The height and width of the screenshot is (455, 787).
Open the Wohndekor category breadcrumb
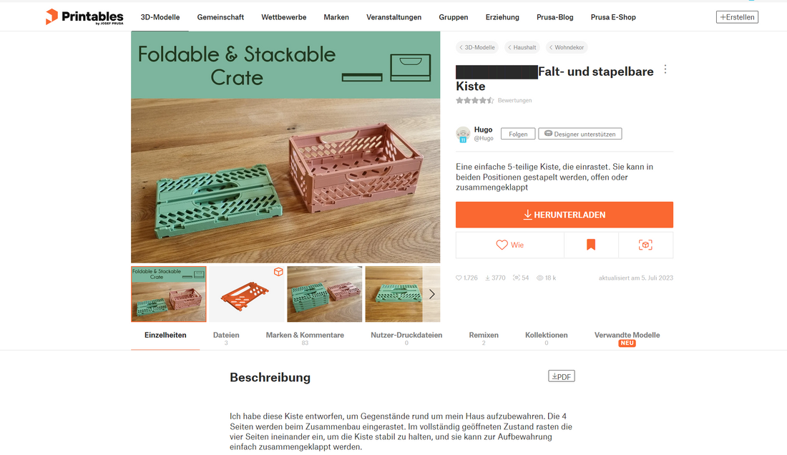click(x=567, y=47)
